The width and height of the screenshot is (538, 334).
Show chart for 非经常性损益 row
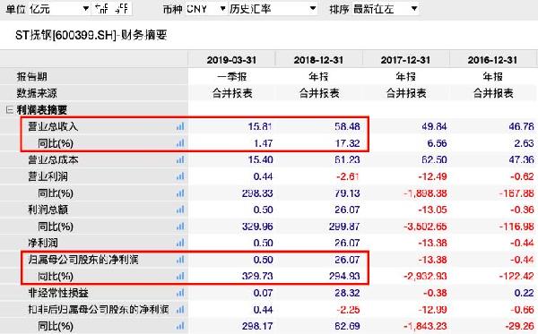tap(180, 293)
